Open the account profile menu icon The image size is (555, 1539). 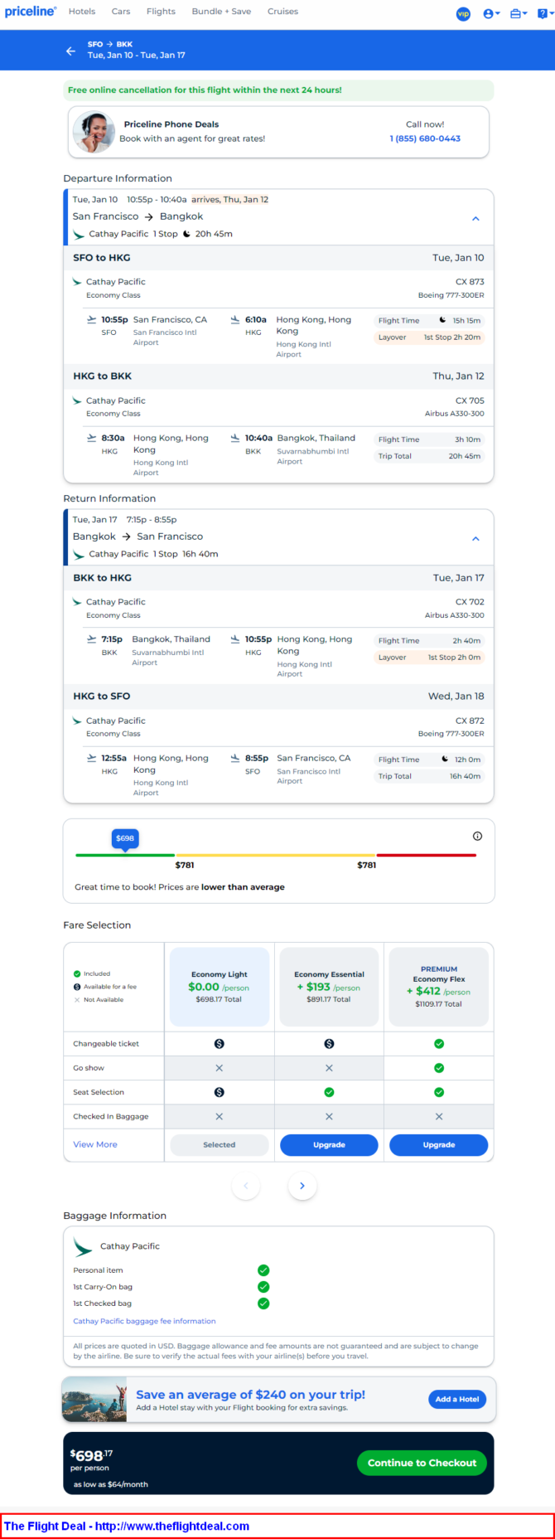pos(491,13)
